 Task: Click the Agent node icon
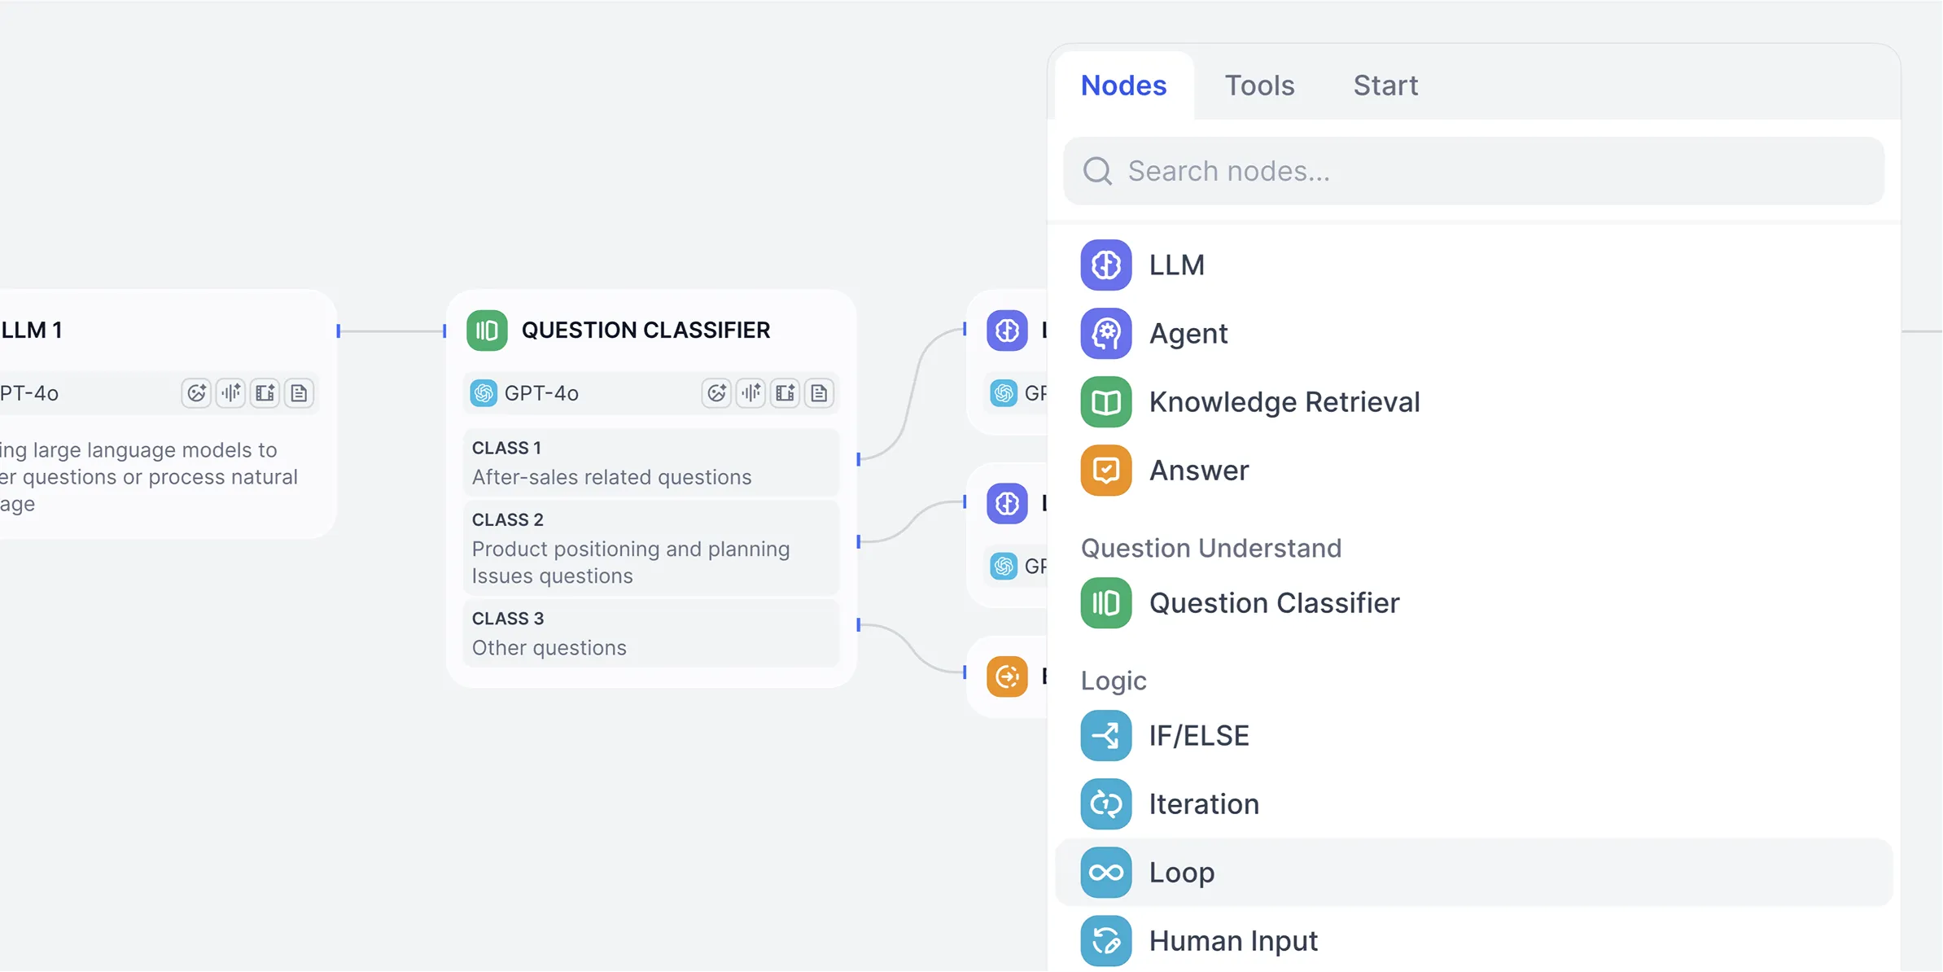[1105, 333]
